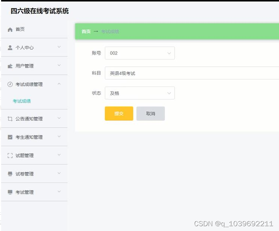This screenshot has height=231, width=279.
Task: Open the 用户管理 menu
Action: tap(34, 66)
